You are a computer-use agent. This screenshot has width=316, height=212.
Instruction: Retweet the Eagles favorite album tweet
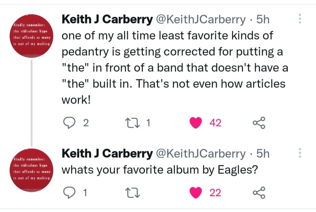pos(134,193)
